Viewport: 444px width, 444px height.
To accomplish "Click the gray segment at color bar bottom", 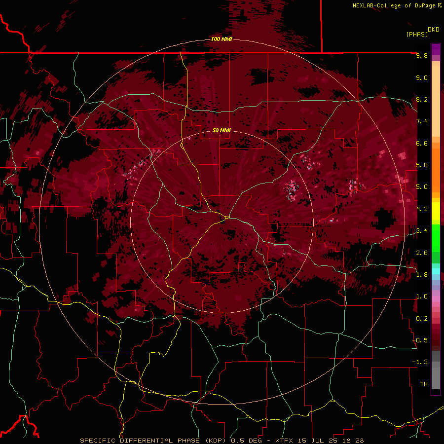I will [436, 370].
